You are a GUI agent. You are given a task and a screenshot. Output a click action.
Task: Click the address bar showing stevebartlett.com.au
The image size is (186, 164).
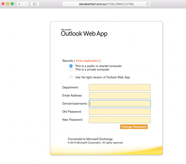(x=106, y=4)
